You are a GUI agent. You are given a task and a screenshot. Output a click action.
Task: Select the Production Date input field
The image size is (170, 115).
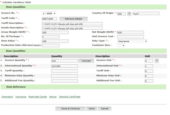51,46
